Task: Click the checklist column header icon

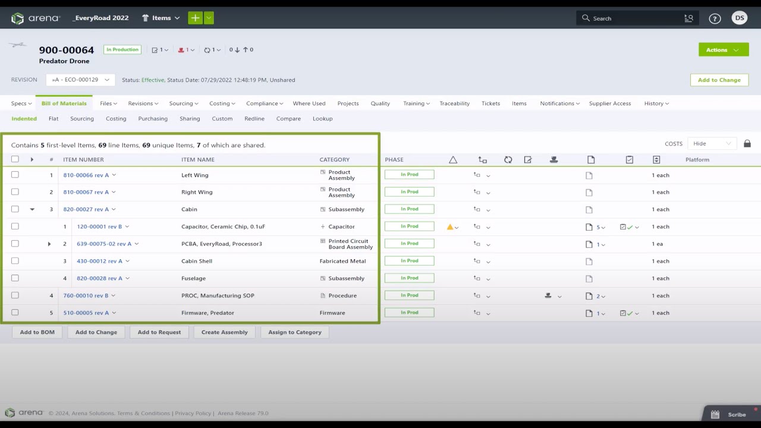Action: 630,159
